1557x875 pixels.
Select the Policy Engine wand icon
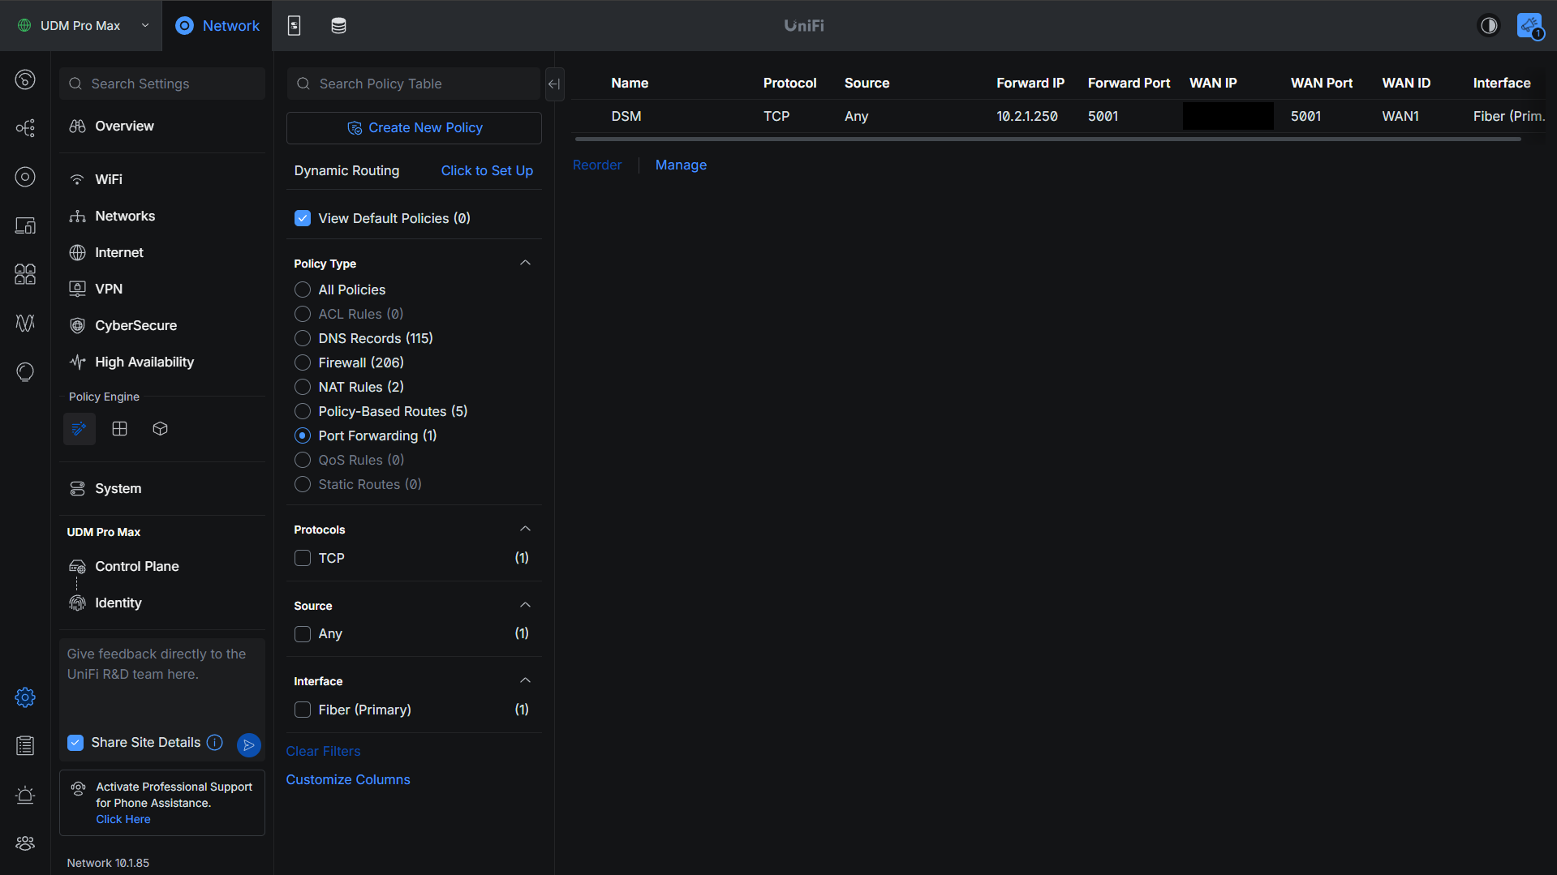[x=80, y=429]
